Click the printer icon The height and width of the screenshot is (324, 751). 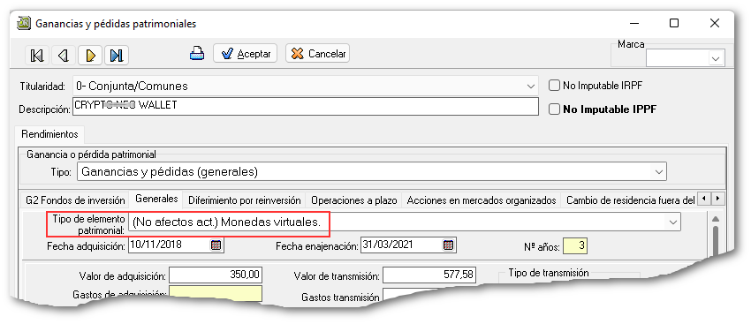tap(197, 54)
